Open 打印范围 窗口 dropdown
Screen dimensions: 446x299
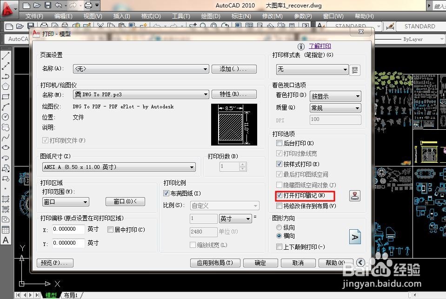tap(66, 202)
